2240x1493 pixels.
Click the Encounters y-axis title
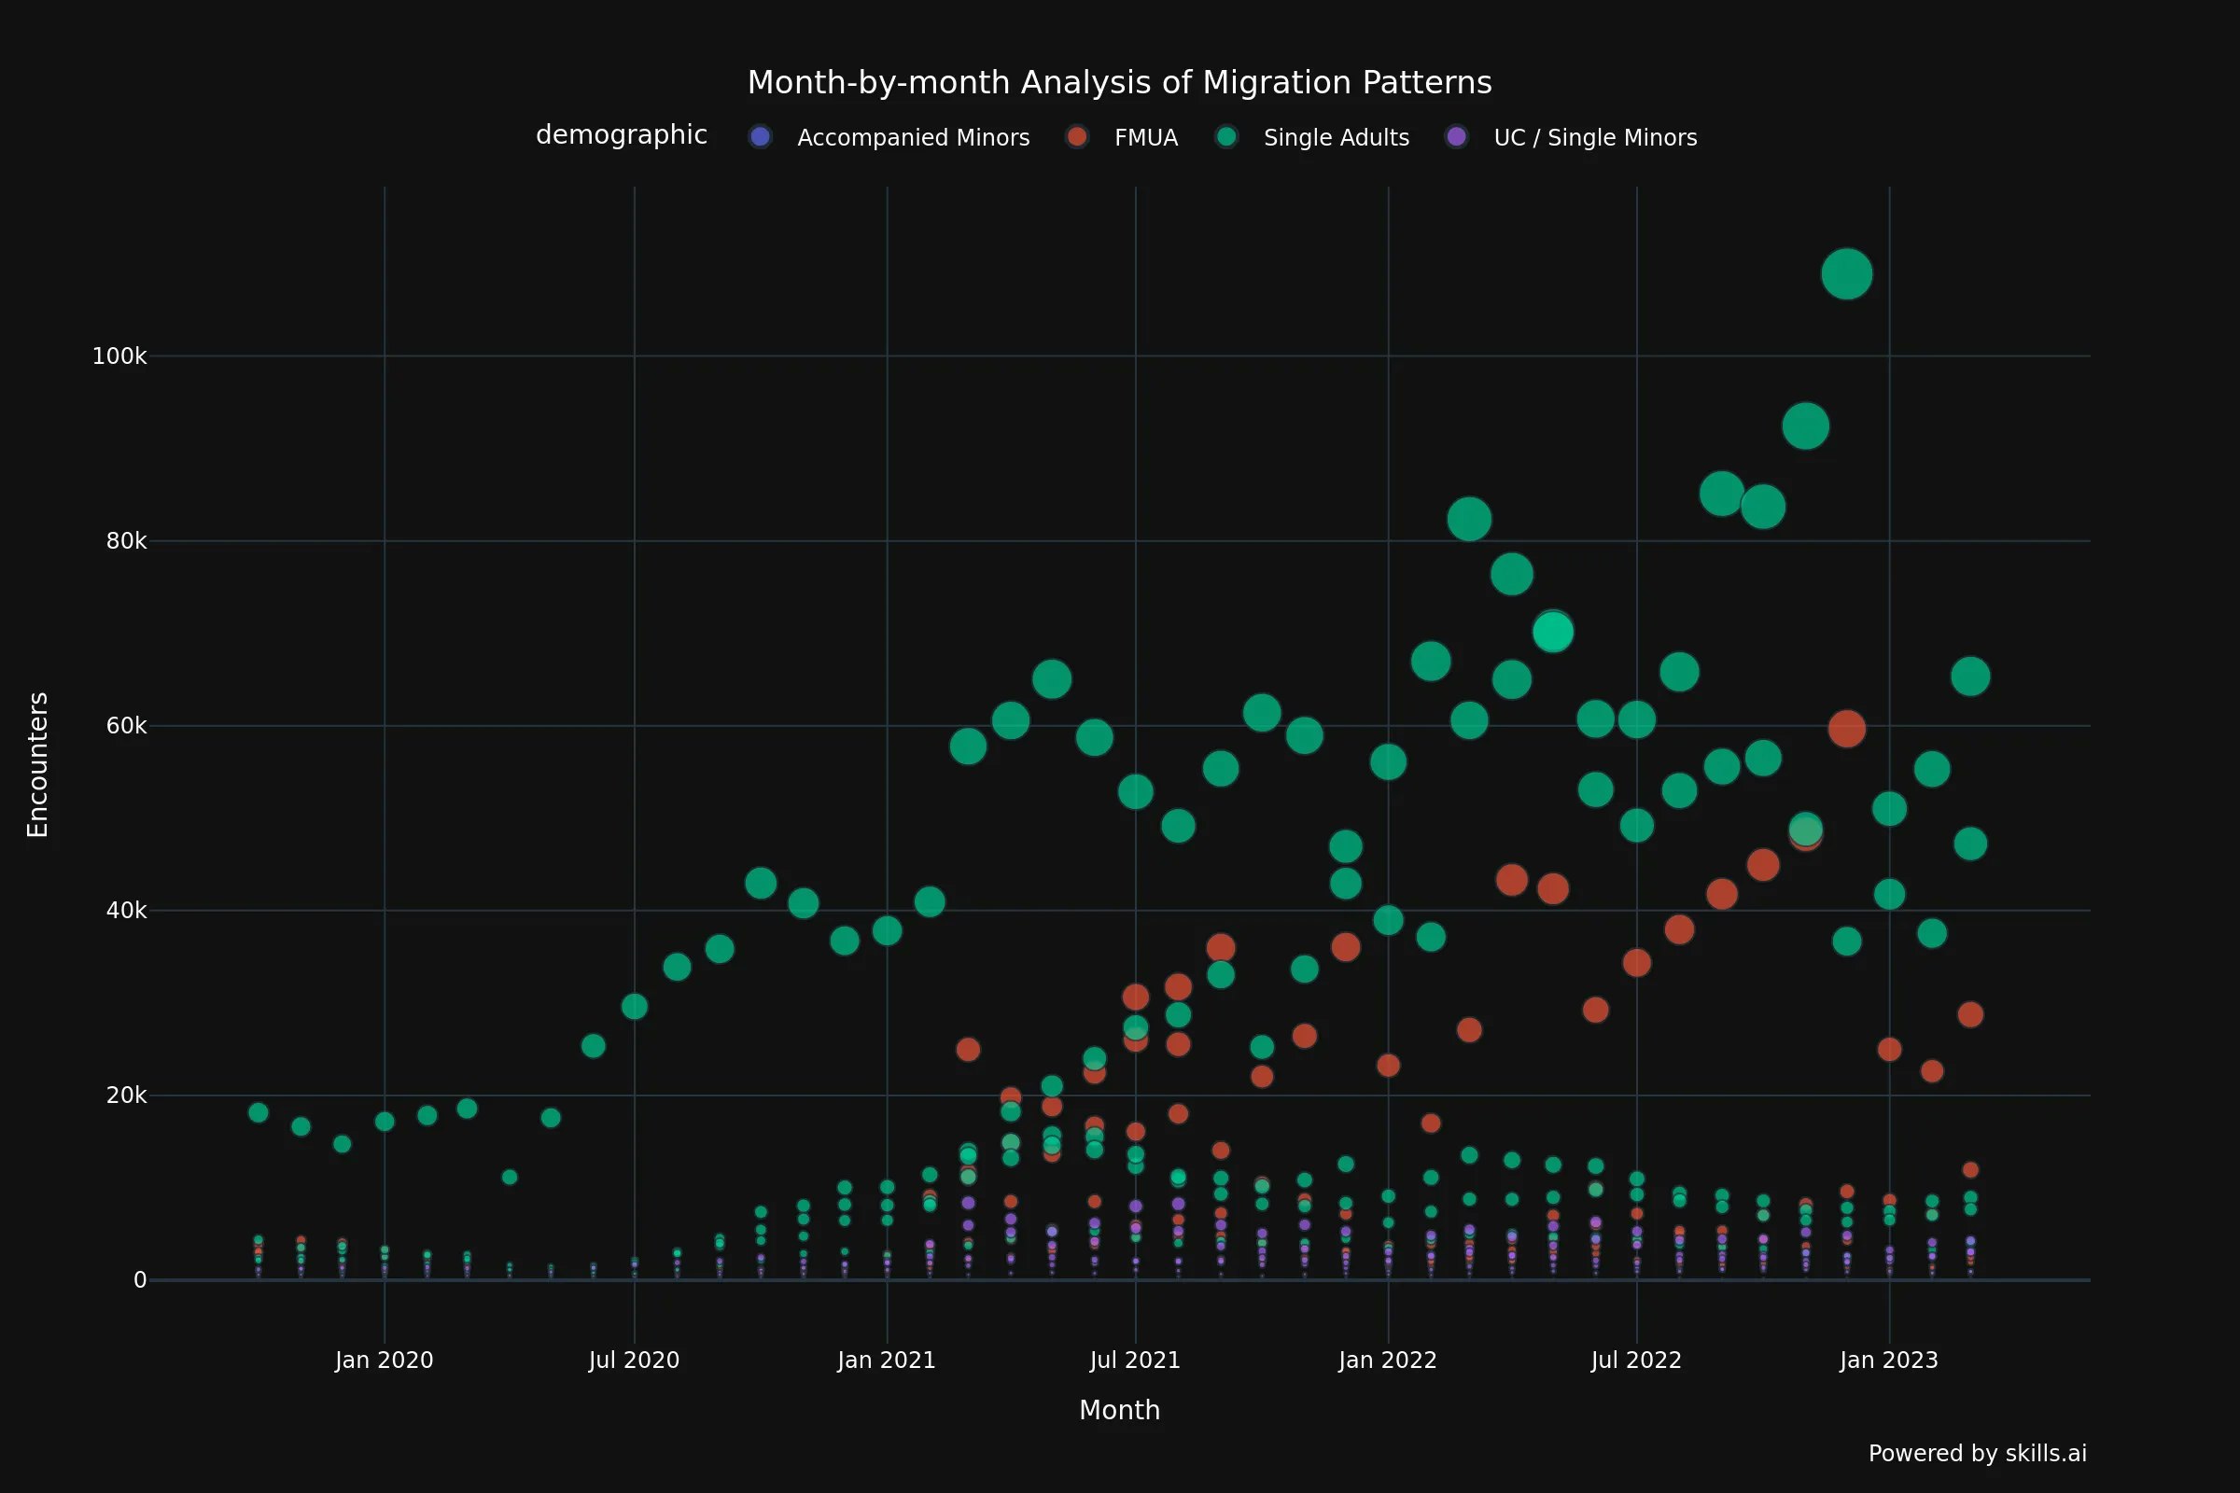37,764
